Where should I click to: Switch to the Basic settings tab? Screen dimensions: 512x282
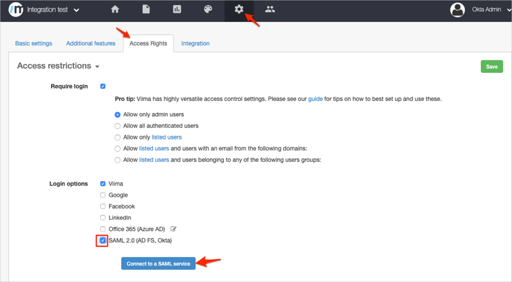(x=34, y=43)
